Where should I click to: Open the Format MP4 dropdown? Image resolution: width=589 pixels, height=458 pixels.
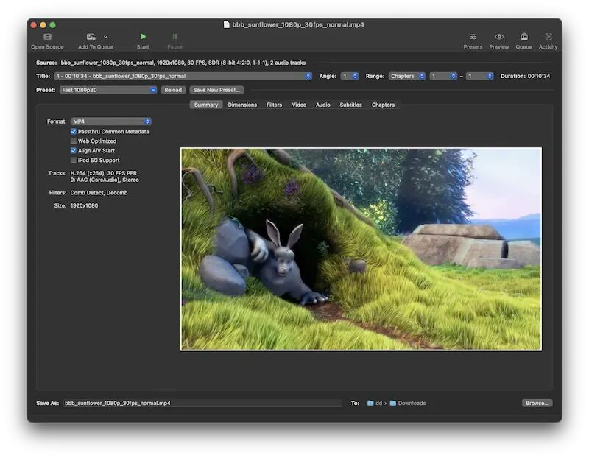[x=111, y=121]
